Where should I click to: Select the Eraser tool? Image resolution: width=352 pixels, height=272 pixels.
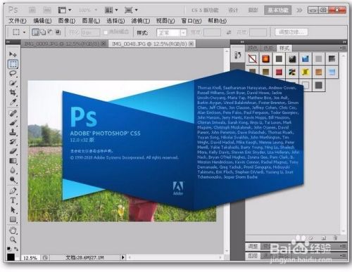(x=13, y=151)
